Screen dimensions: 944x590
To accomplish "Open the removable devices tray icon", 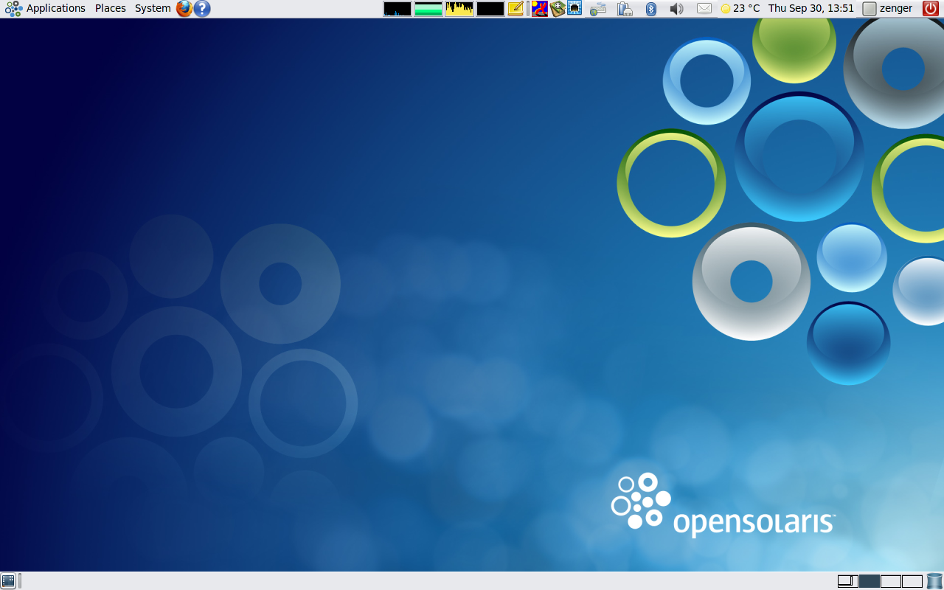I will (625, 9).
